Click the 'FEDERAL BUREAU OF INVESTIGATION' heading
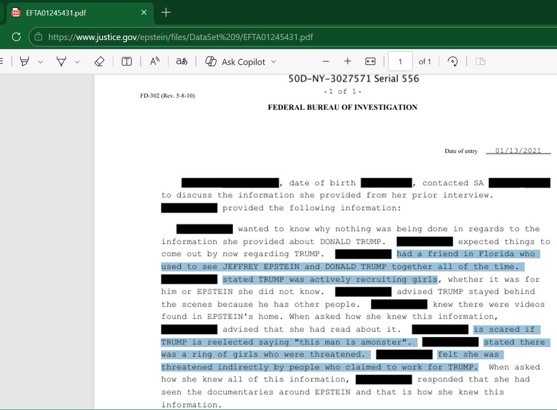Viewport: 557px width, 410px height. coord(343,107)
